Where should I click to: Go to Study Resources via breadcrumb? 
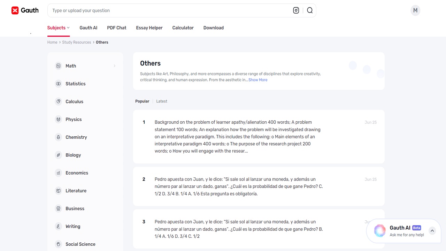[x=76, y=42]
